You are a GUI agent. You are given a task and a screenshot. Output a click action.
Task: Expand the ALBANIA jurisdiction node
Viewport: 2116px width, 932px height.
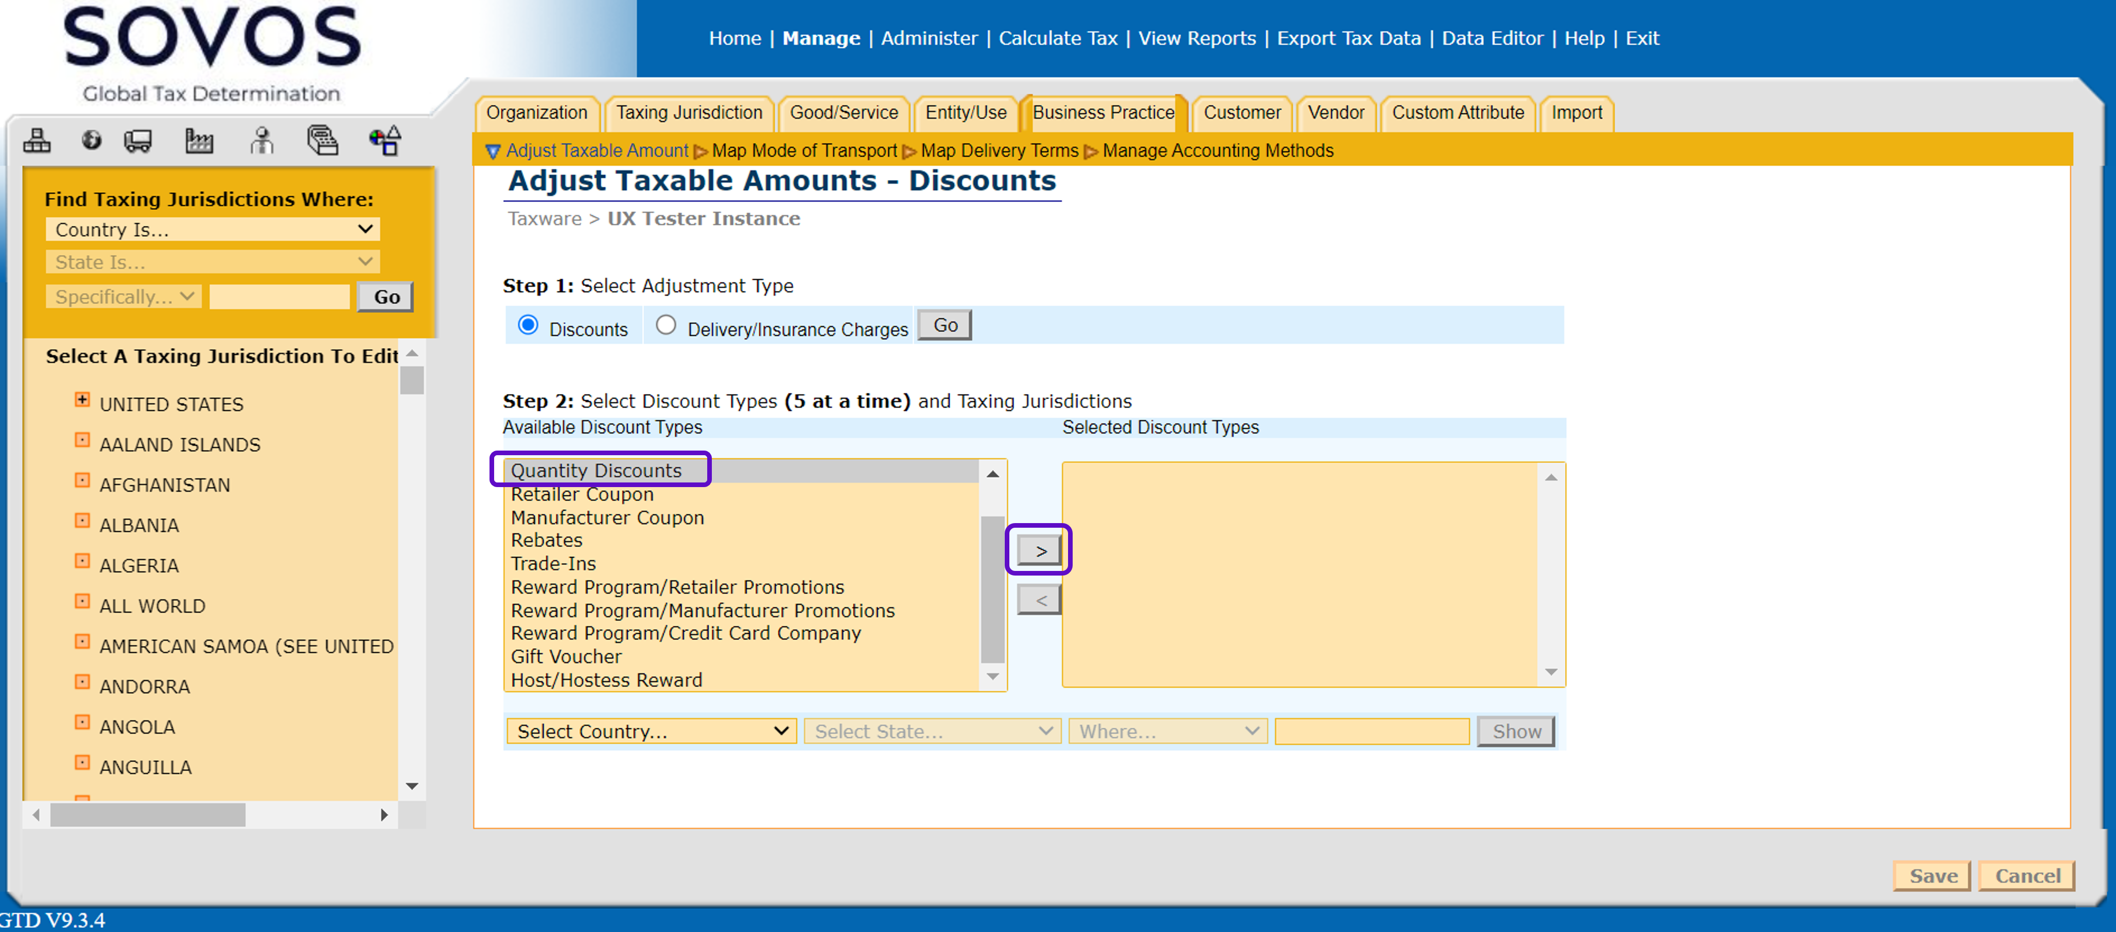click(x=82, y=521)
